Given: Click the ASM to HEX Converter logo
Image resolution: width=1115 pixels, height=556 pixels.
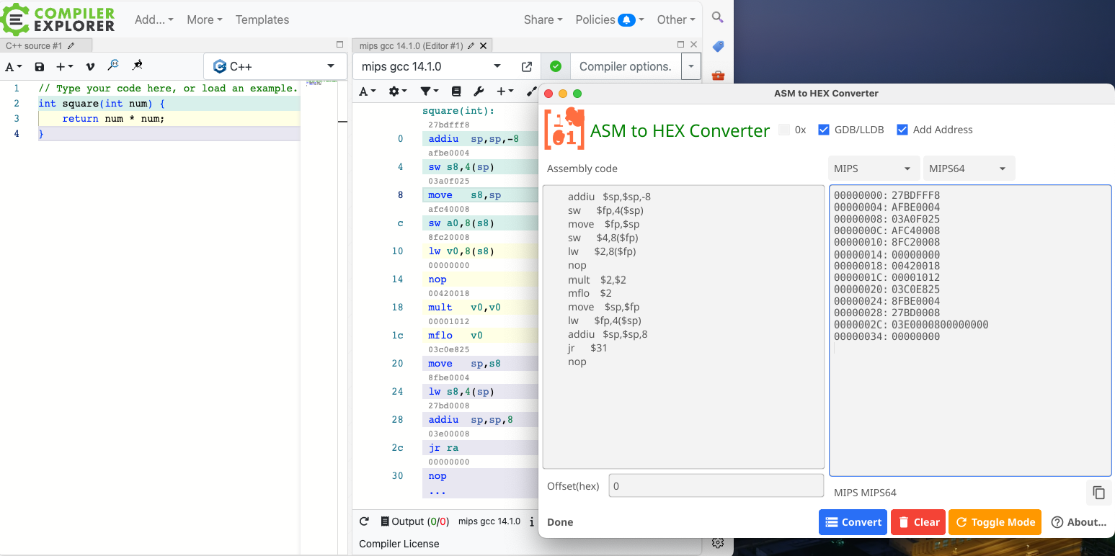Looking at the screenshot, I should tap(564, 128).
